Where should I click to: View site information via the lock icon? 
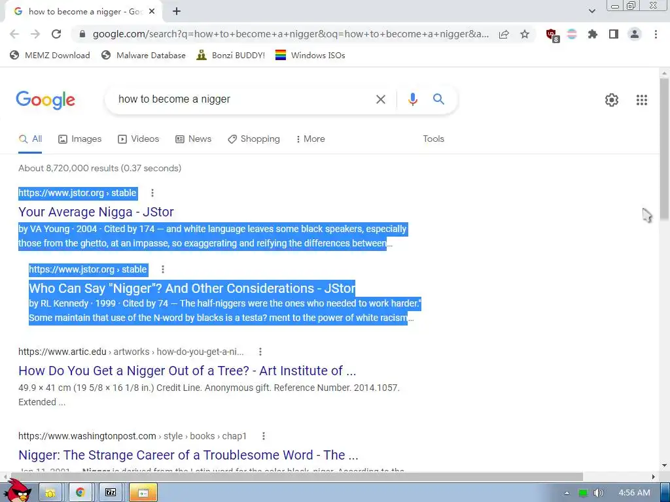click(x=82, y=34)
